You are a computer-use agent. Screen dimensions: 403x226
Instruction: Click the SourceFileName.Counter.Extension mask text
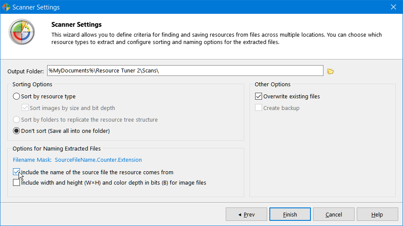pos(98,160)
